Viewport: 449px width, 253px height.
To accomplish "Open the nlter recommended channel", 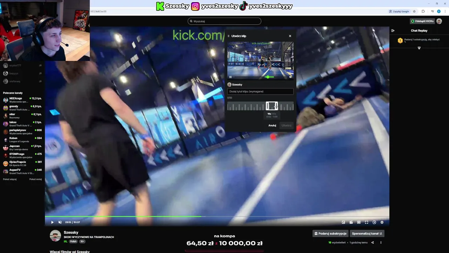I will click(x=22, y=116).
